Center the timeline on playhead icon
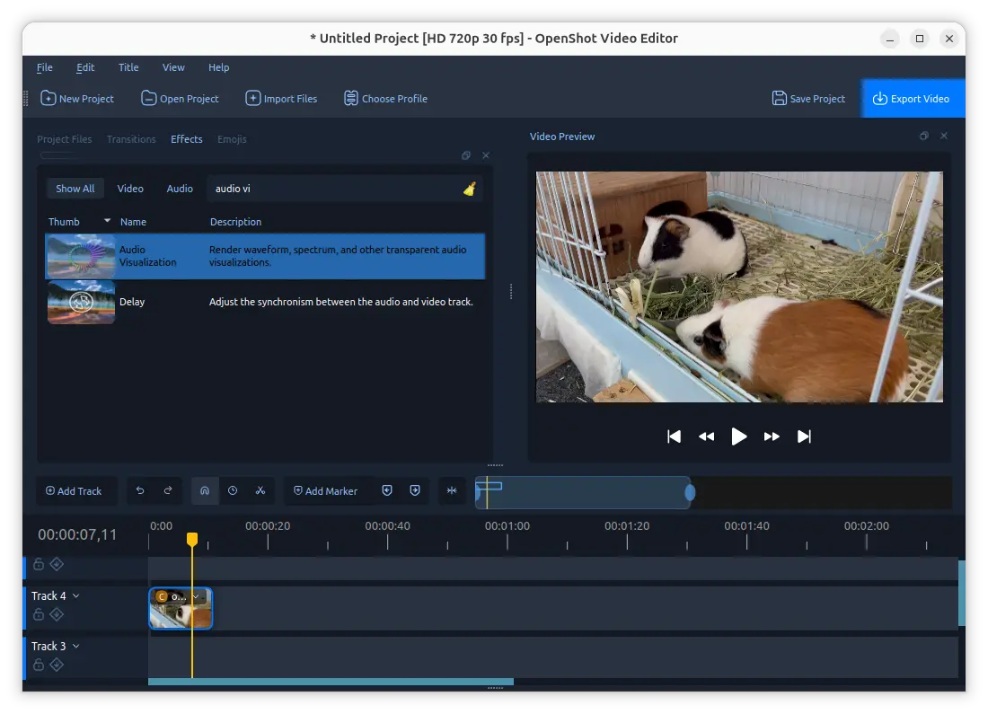 tap(452, 491)
